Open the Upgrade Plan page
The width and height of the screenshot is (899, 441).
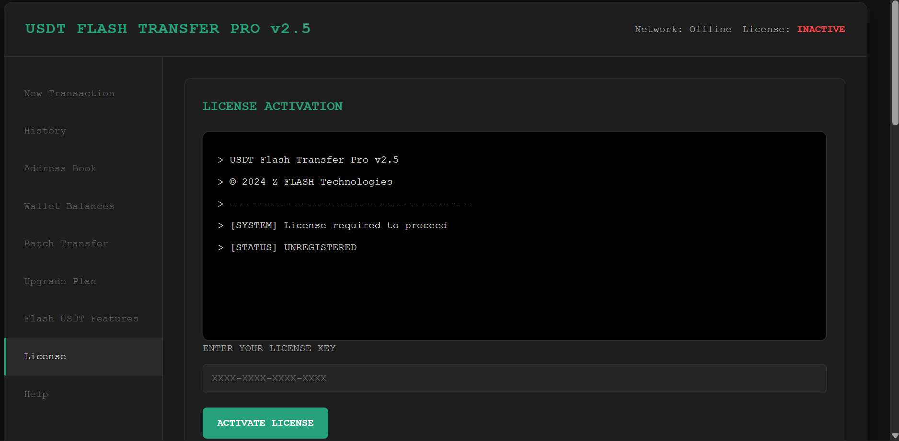coord(60,281)
